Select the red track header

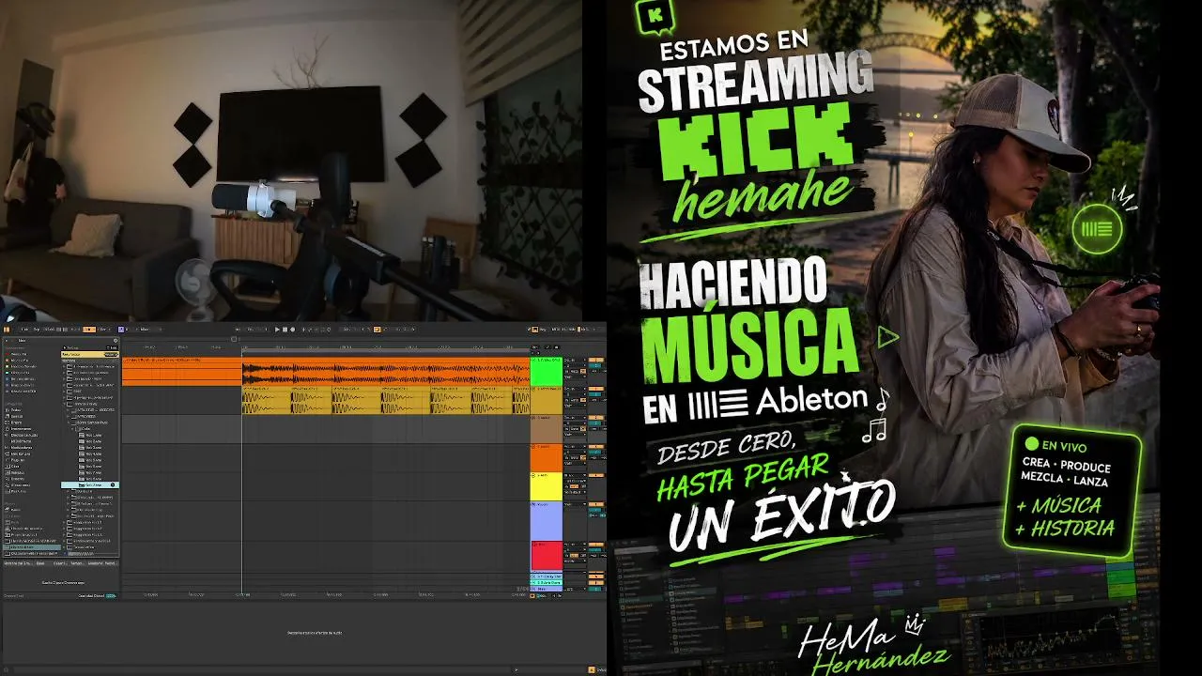point(547,556)
